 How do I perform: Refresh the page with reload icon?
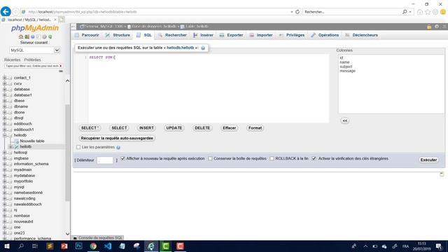297,12
